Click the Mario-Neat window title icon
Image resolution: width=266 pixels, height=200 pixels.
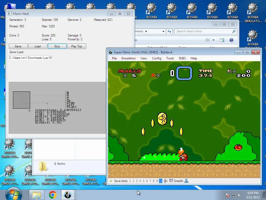pyautogui.click(x=10, y=14)
